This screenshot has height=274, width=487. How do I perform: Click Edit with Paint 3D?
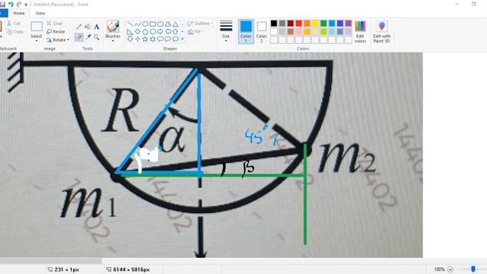point(381,31)
